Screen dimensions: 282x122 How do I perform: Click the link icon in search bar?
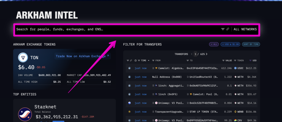tap(228, 29)
